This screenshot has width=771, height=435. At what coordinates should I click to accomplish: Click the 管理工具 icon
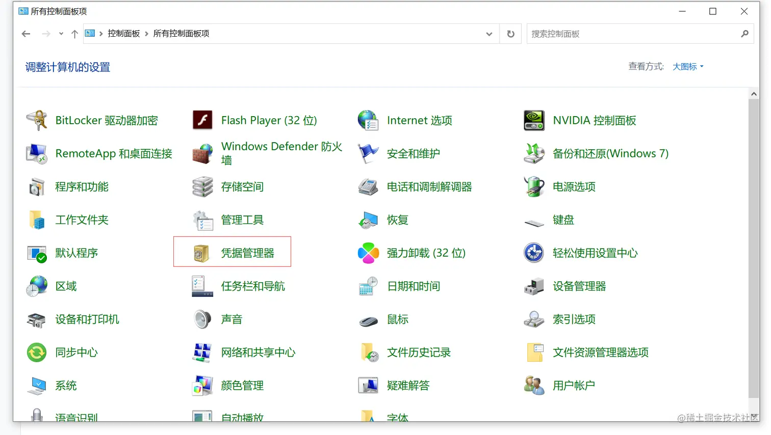point(202,220)
